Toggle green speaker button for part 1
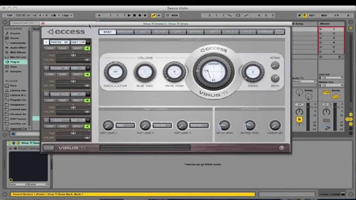This screenshot has height=200, width=356. tap(87, 48)
